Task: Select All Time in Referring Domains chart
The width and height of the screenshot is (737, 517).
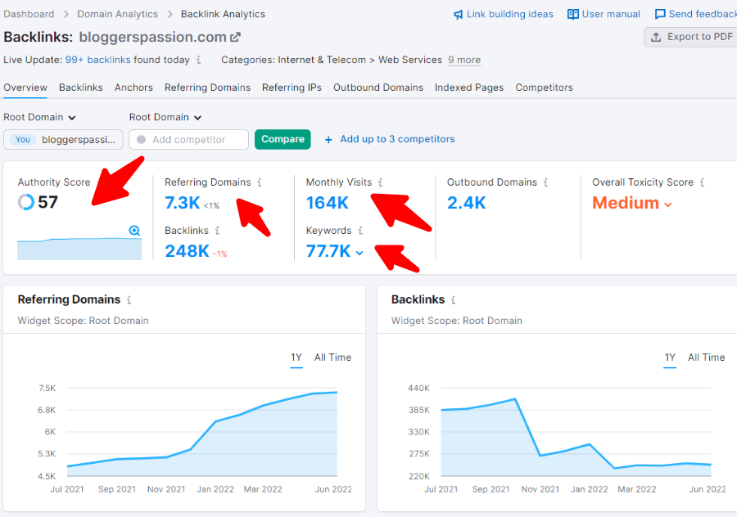Action: (x=332, y=357)
